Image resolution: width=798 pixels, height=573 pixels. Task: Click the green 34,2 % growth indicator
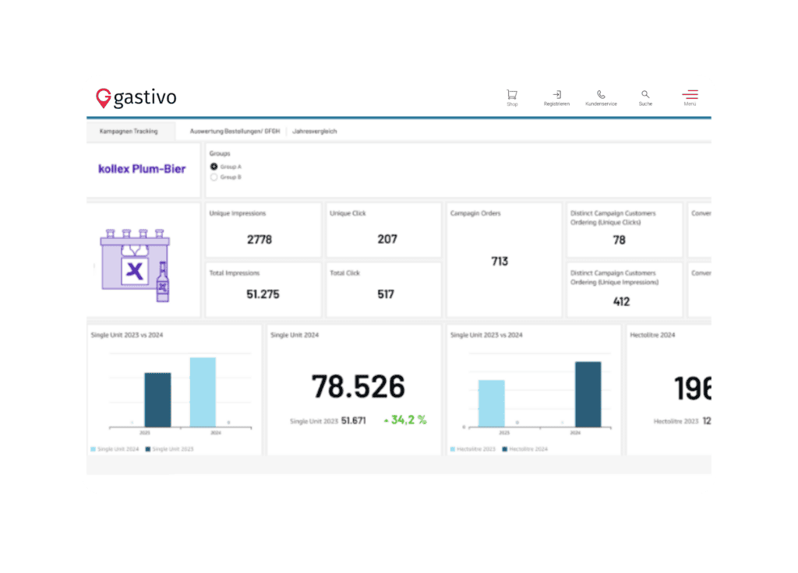click(x=405, y=420)
